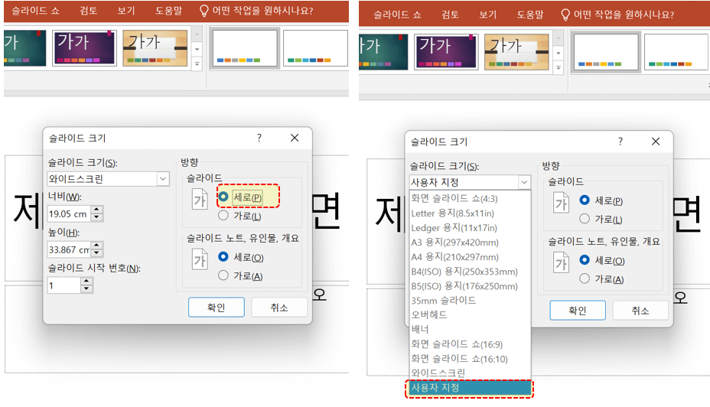Image resolution: width=710 pixels, height=407 pixels.
Task: Choose the teal theme thumbnail in right ribbon
Action: click(x=383, y=51)
